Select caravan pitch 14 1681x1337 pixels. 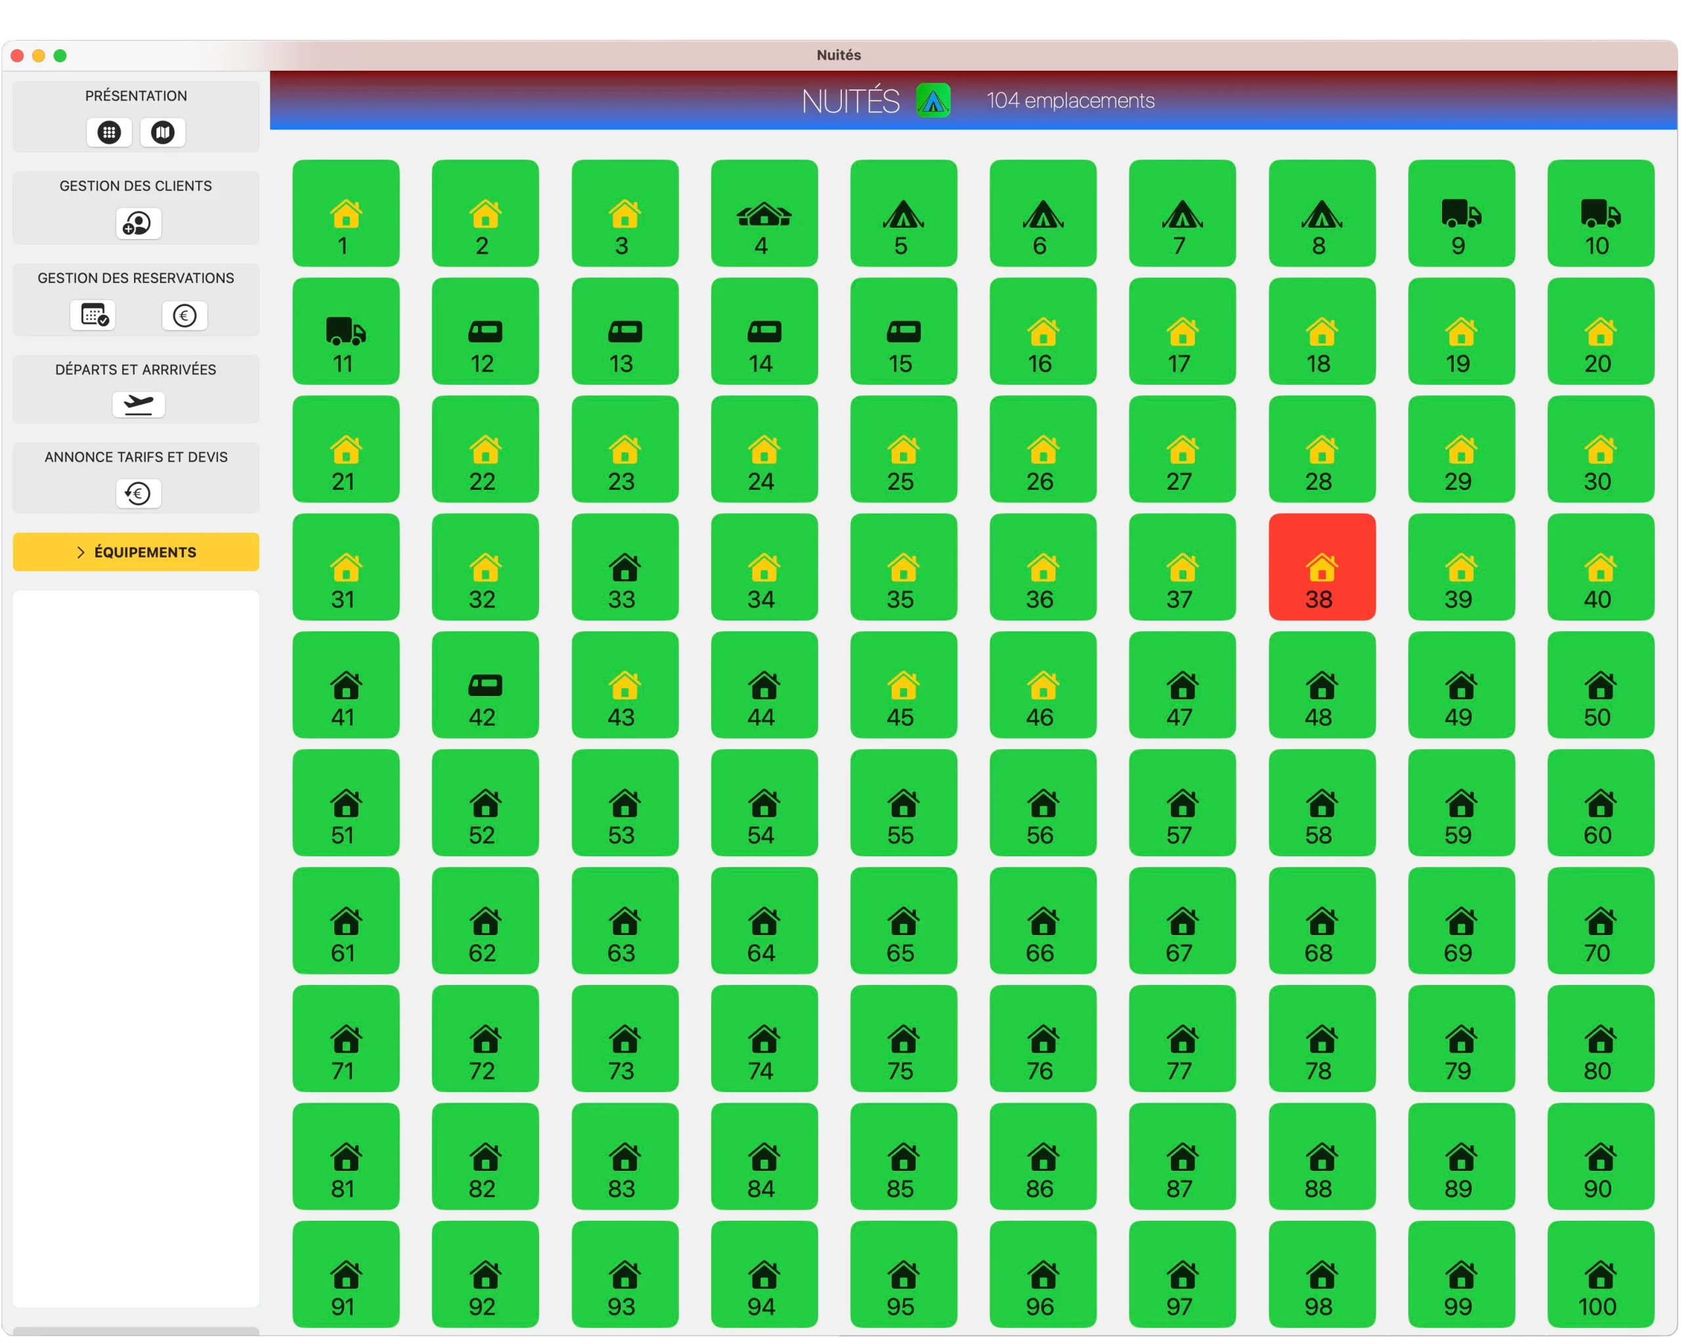coord(764,332)
